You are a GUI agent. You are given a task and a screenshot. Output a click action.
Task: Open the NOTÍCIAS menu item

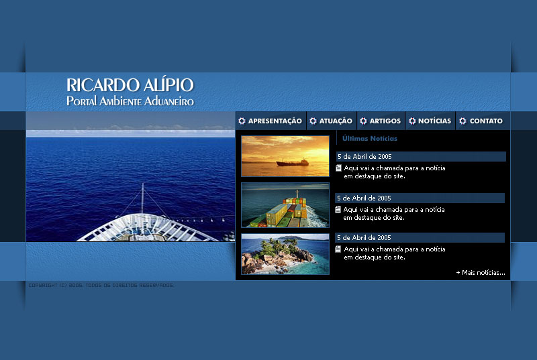[434, 121]
